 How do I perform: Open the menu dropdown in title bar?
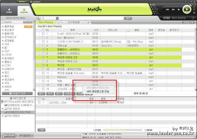pyautogui.click(x=23, y=1)
